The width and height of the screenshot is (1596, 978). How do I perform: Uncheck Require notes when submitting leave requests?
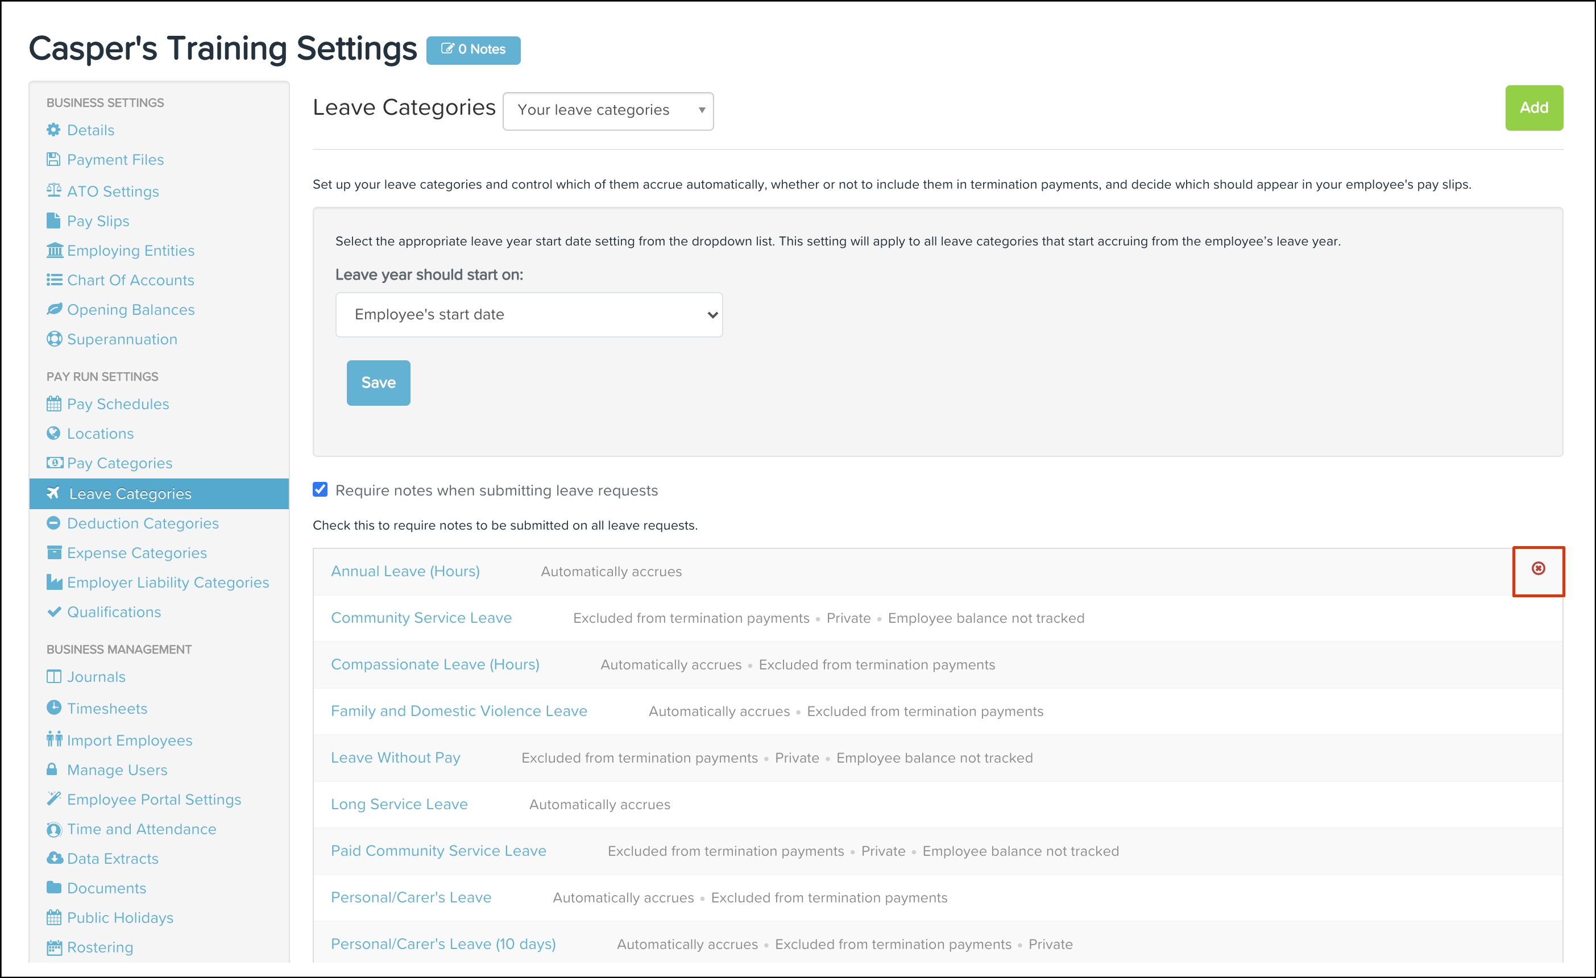320,489
